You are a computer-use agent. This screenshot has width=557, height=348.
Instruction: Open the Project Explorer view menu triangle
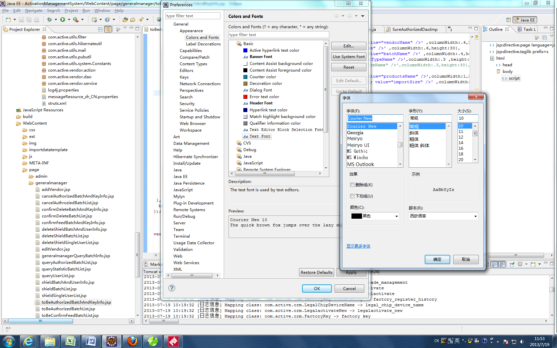point(125,28)
